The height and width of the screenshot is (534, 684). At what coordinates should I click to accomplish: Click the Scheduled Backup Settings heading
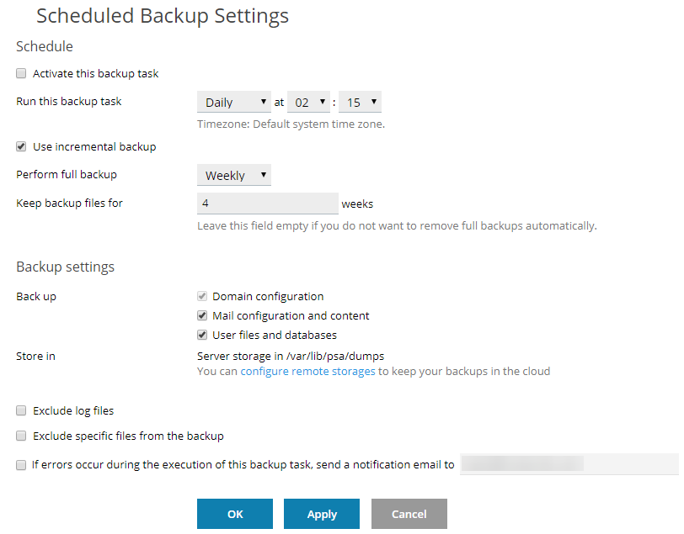pos(163,16)
